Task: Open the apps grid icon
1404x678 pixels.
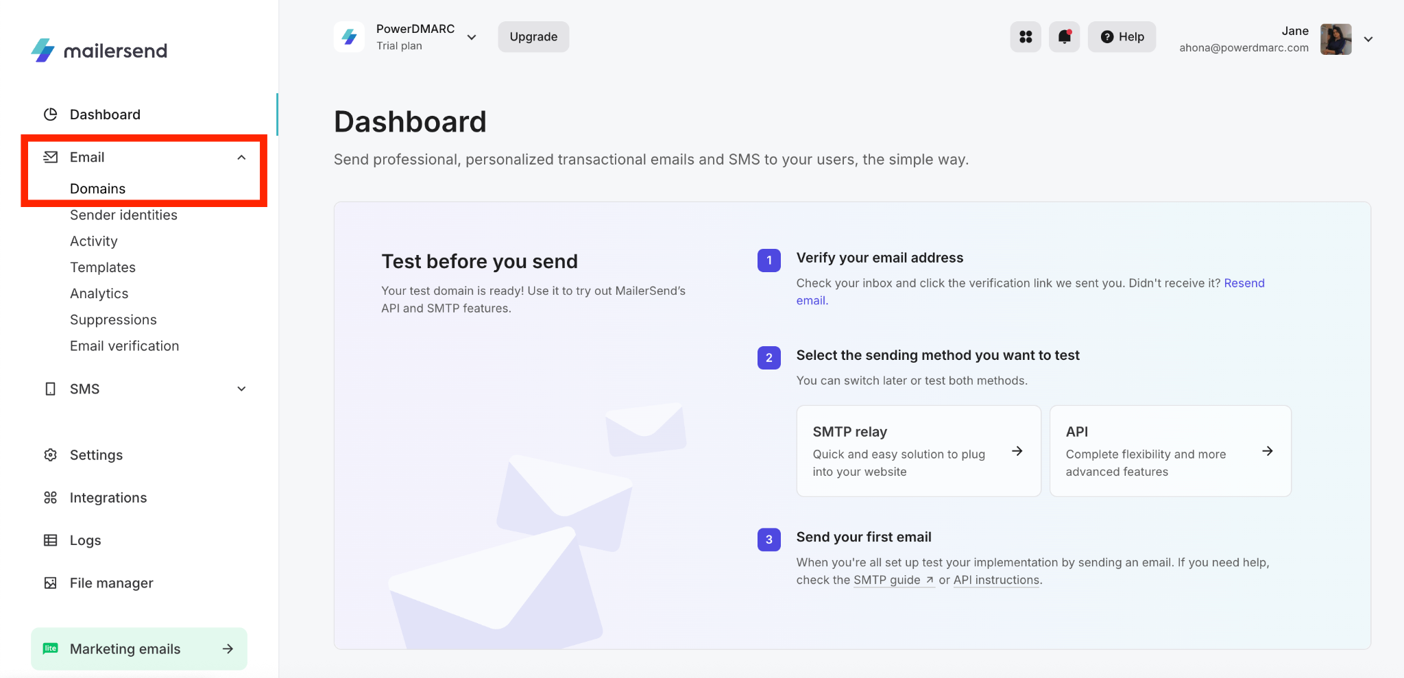Action: pyautogui.click(x=1026, y=37)
